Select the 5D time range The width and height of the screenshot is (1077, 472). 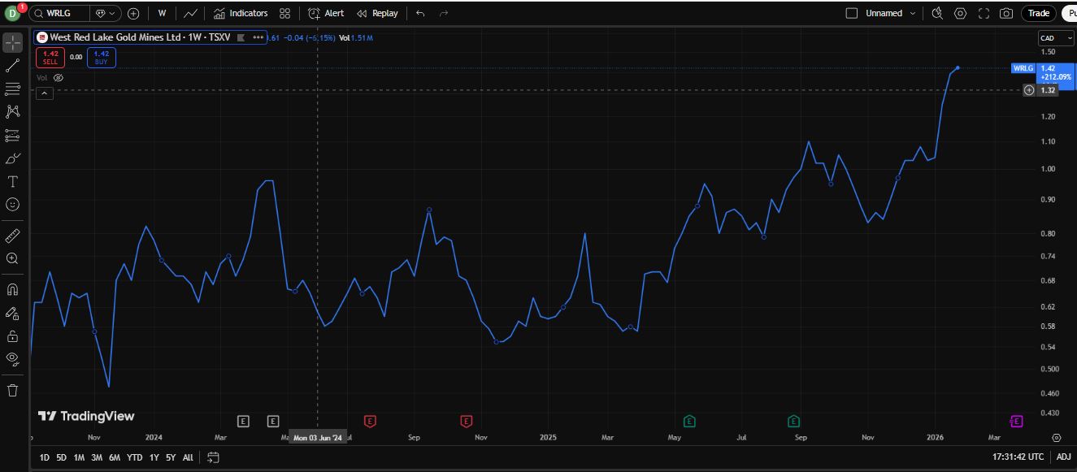click(x=62, y=457)
